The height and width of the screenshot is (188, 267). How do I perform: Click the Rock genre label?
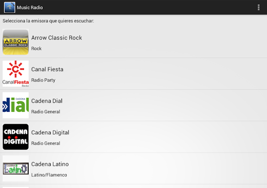pyautogui.click(x=37, y=49)
